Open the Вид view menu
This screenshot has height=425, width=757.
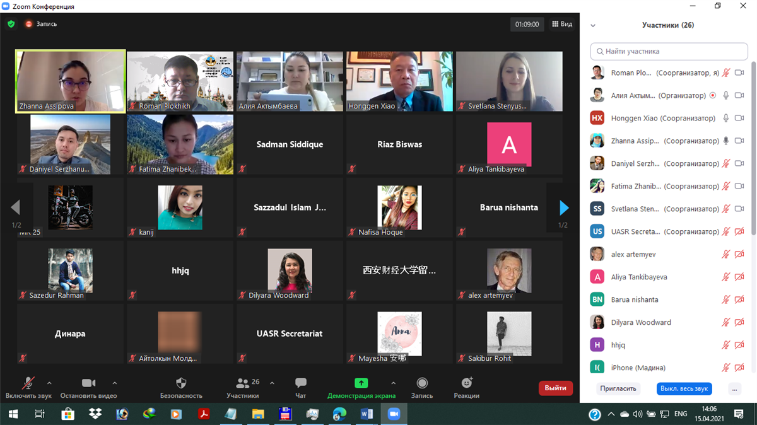(562, 24)
